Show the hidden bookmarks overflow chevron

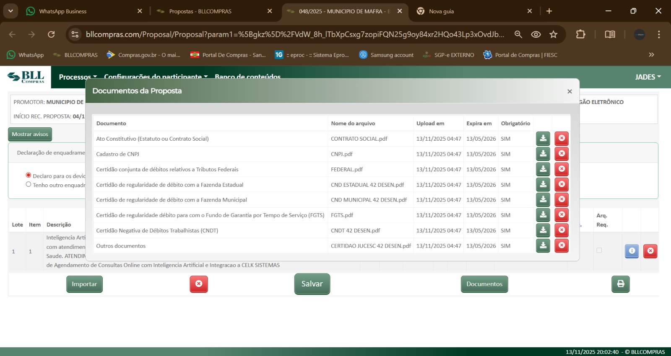651,55
